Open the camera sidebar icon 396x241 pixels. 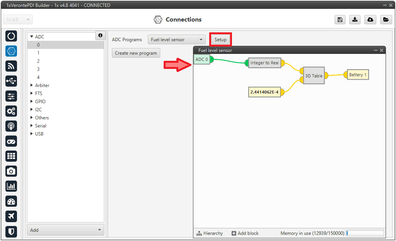tap(11, 171)
